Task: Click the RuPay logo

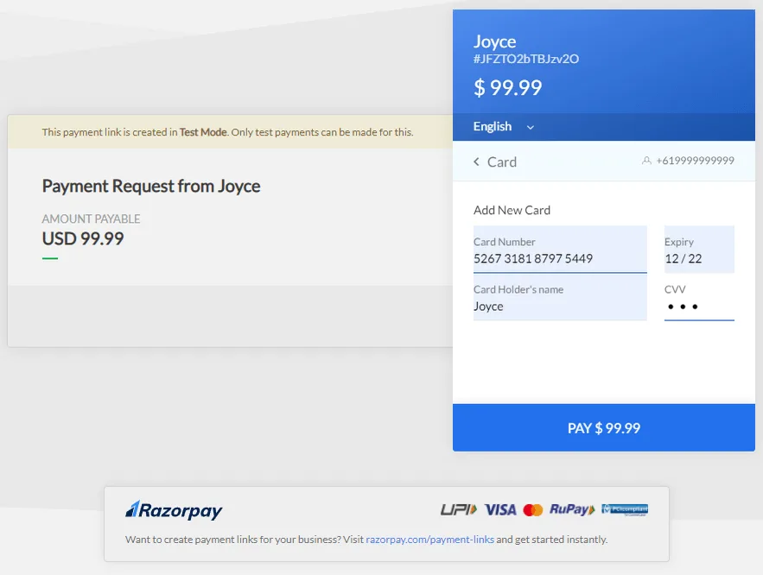Action: (572, 509)
